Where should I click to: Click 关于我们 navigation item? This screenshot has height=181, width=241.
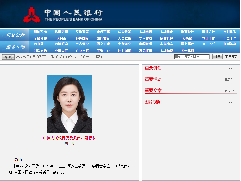(187, 51)
